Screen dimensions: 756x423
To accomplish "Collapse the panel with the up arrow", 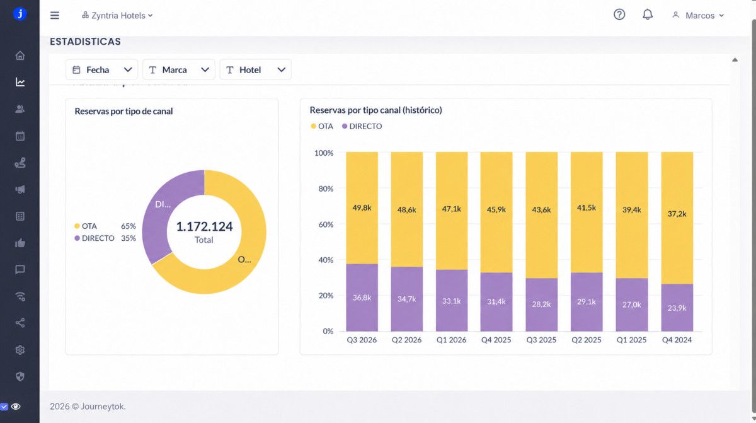I will 735,60.
